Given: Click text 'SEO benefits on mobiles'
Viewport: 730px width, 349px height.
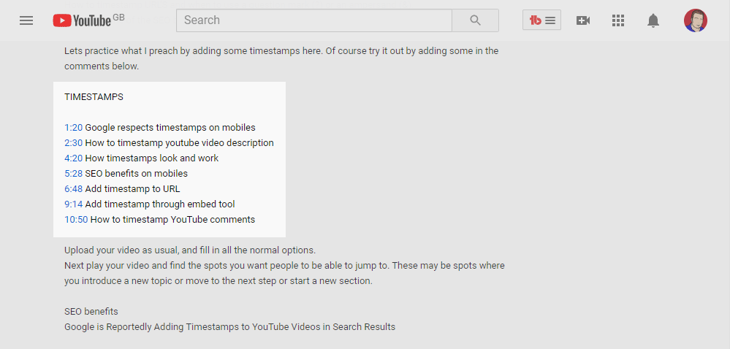Looking at the screenshot, I should point(137,174).
